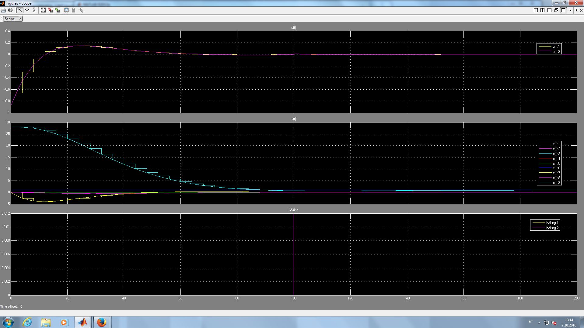Click the x(t):3 legend entry
The image size is (584, 328).
(549, 154)
